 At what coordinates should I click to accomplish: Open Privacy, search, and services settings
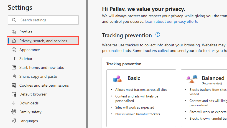tap(43, 41)
